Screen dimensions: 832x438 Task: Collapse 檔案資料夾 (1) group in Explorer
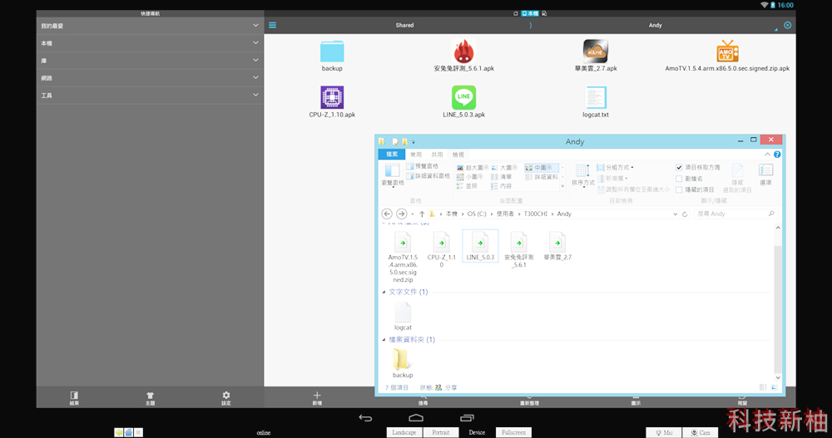pyautogui.click(x=384, y=339)
